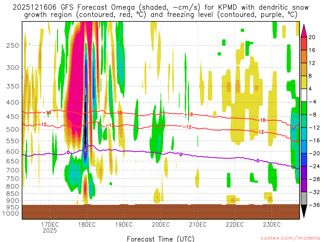Click the chart title line starting with 2025121606
This screenshot has height=242, width=323.
(x=161, y=7)
